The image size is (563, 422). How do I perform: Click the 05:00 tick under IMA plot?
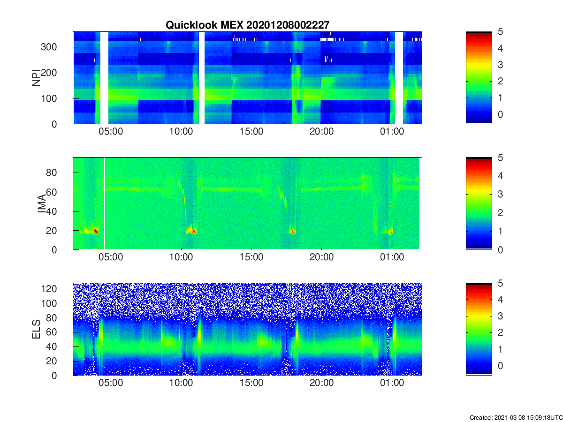111,257
